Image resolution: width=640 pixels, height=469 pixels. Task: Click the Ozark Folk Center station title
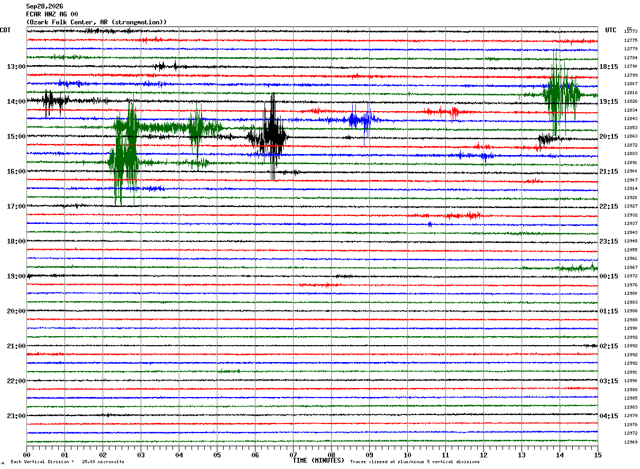pos(96,22)
